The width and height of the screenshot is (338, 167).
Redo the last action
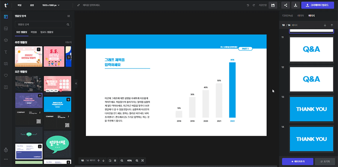tap(254, 5)
